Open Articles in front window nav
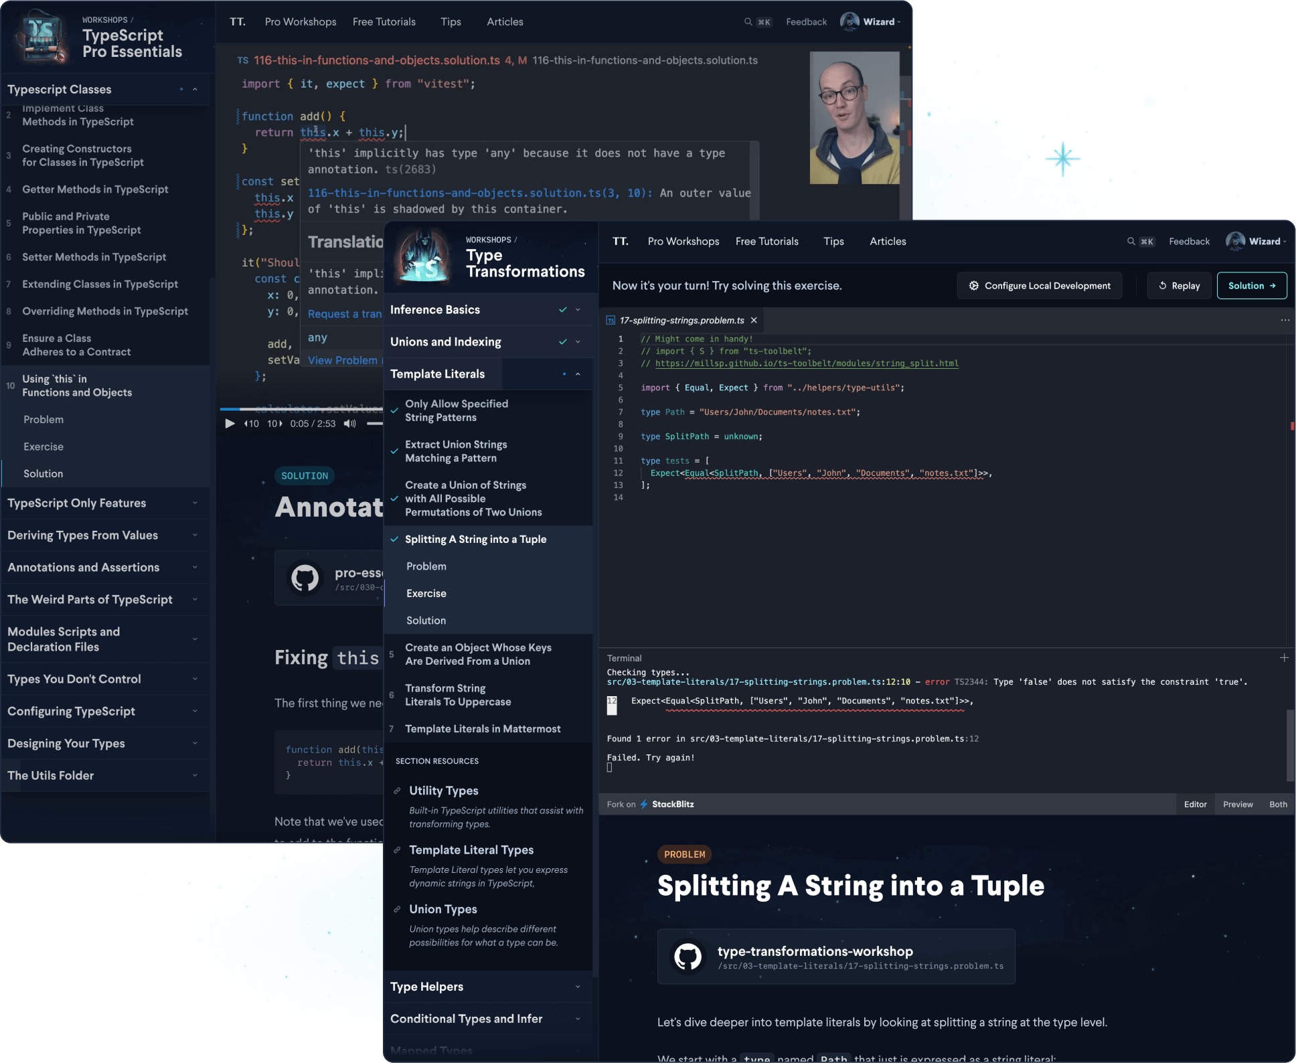 click(888, 242)
